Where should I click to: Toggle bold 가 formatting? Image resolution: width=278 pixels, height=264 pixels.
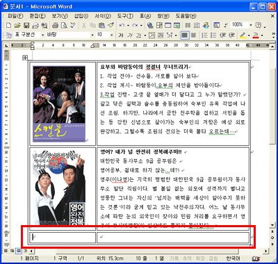[121, 35]
